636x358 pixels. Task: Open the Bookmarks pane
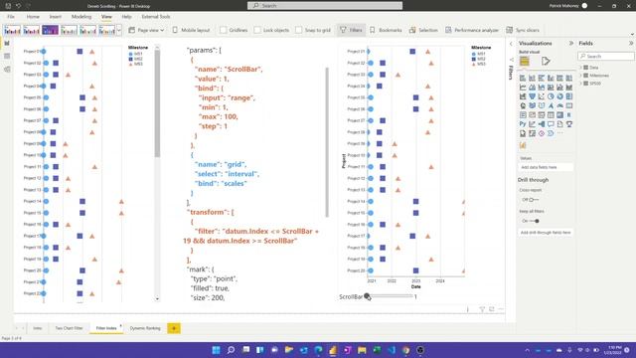tap(386, 30)
